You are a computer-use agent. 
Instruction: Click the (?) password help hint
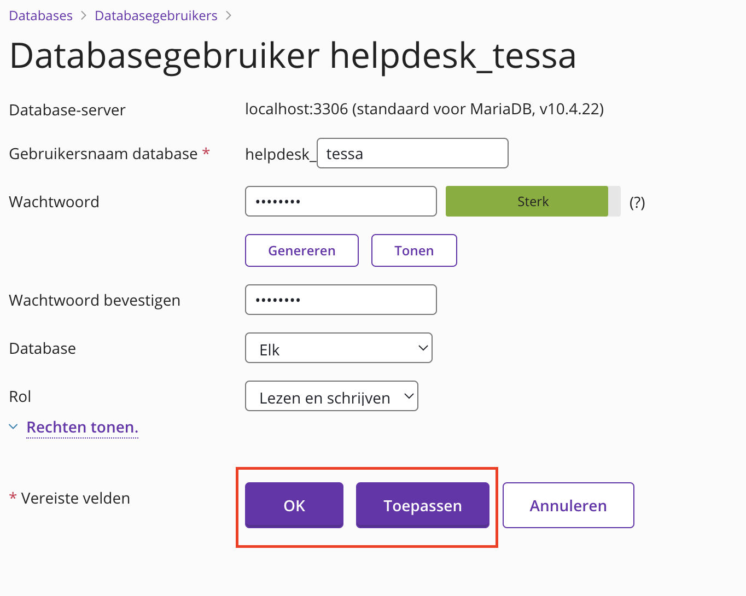pyautogui.click(x=637, y=203)
